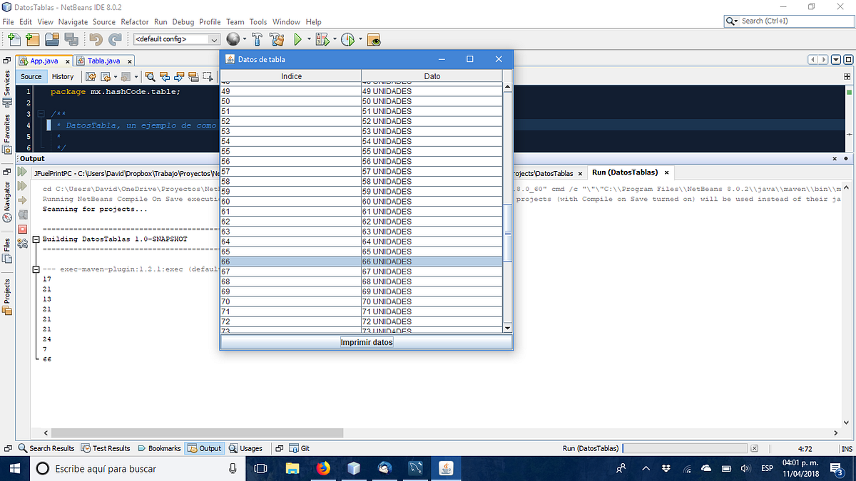The width and height of the screenshot is (856, 481).
Task: Run the project using the green arrow icon
Action: pyautogui.click(x=298, y=39)
